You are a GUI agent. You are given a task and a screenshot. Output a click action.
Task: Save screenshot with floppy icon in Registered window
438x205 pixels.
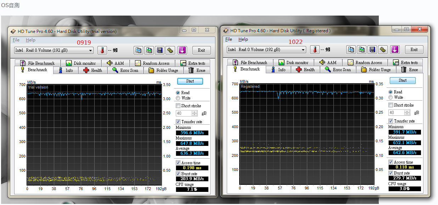pos(372,50)
